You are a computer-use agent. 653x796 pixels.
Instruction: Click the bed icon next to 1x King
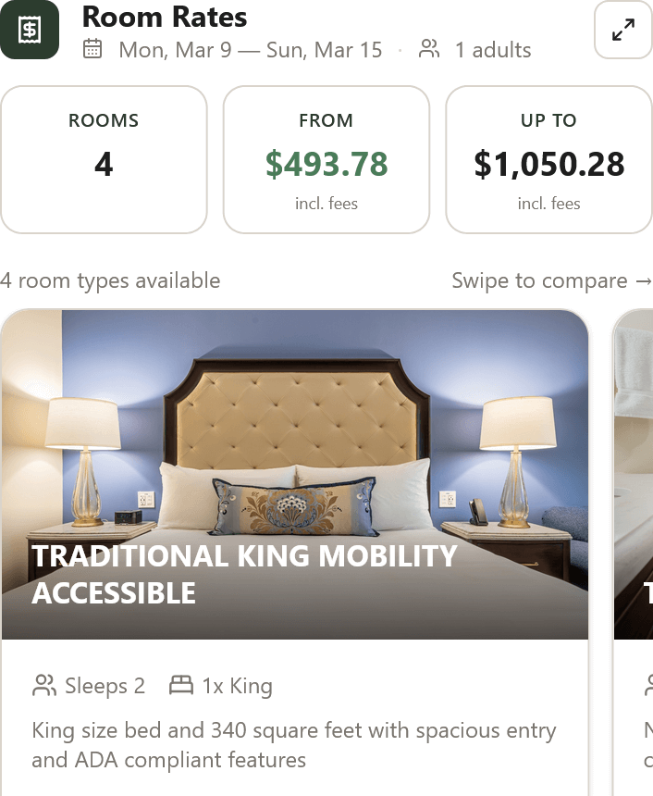[181, 686]
